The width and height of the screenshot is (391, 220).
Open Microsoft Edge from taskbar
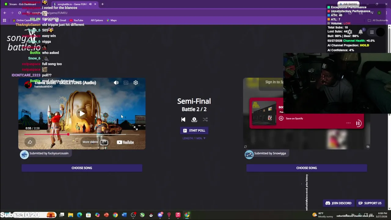[x=79, y=215]
